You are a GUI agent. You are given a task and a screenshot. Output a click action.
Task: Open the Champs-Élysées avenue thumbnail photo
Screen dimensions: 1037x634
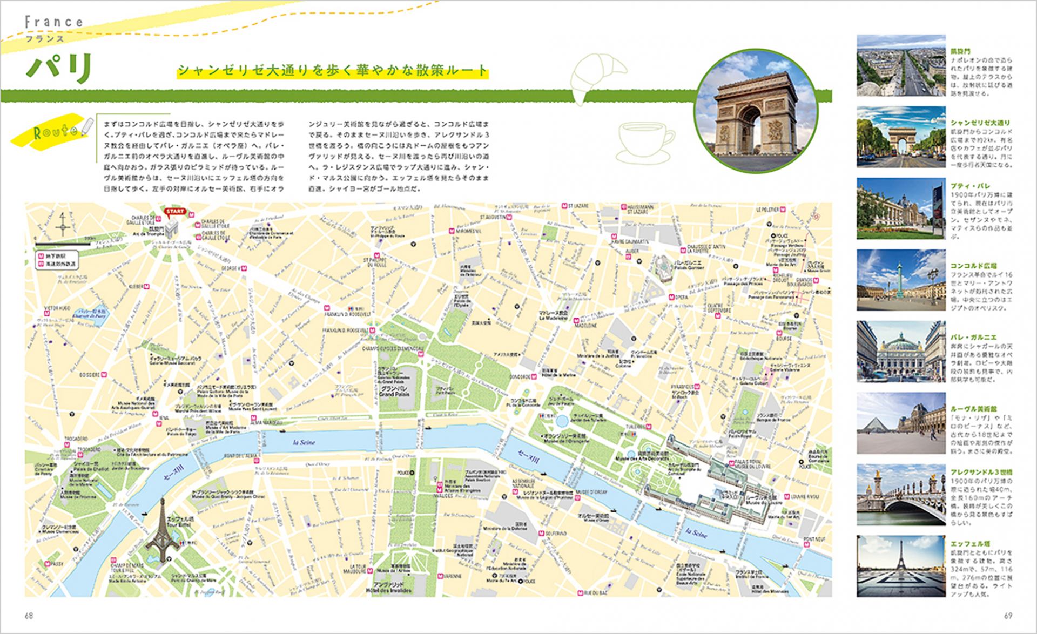(901, 136)
